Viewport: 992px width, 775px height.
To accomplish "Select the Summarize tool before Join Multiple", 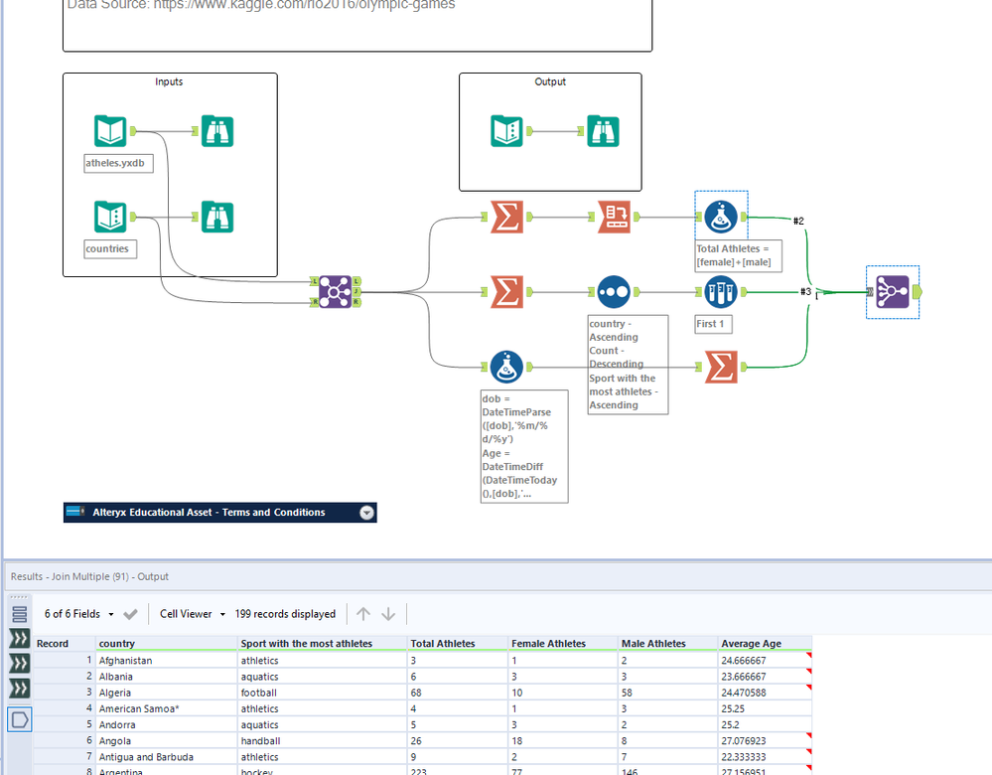I will (721, 367).
